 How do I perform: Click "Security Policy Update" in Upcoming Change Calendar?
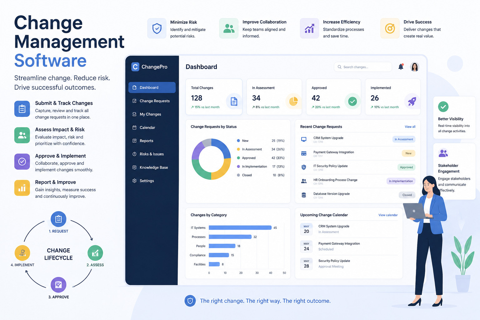coord(334,261)
